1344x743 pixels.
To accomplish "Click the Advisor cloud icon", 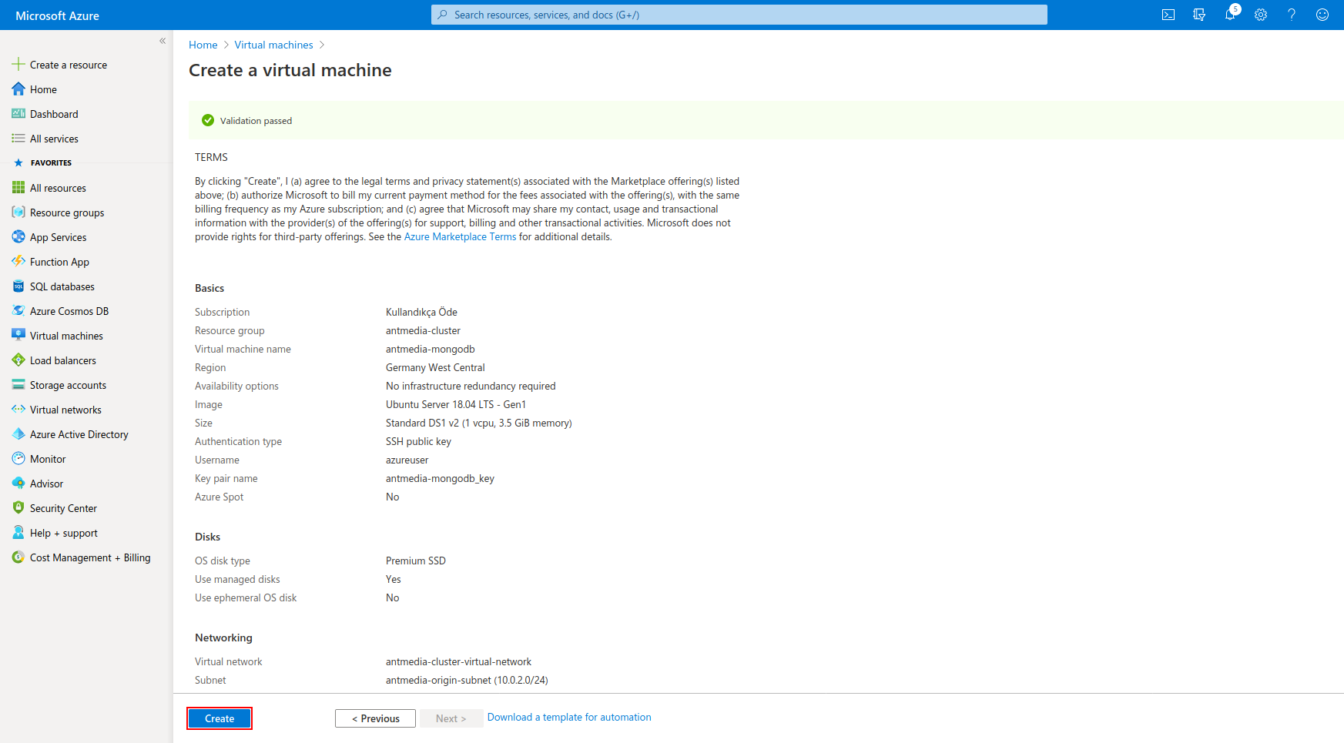I will coord(18,484).
